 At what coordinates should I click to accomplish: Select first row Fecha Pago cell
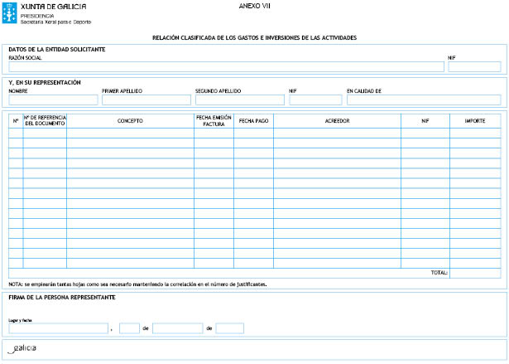click(x=253, y=133)
